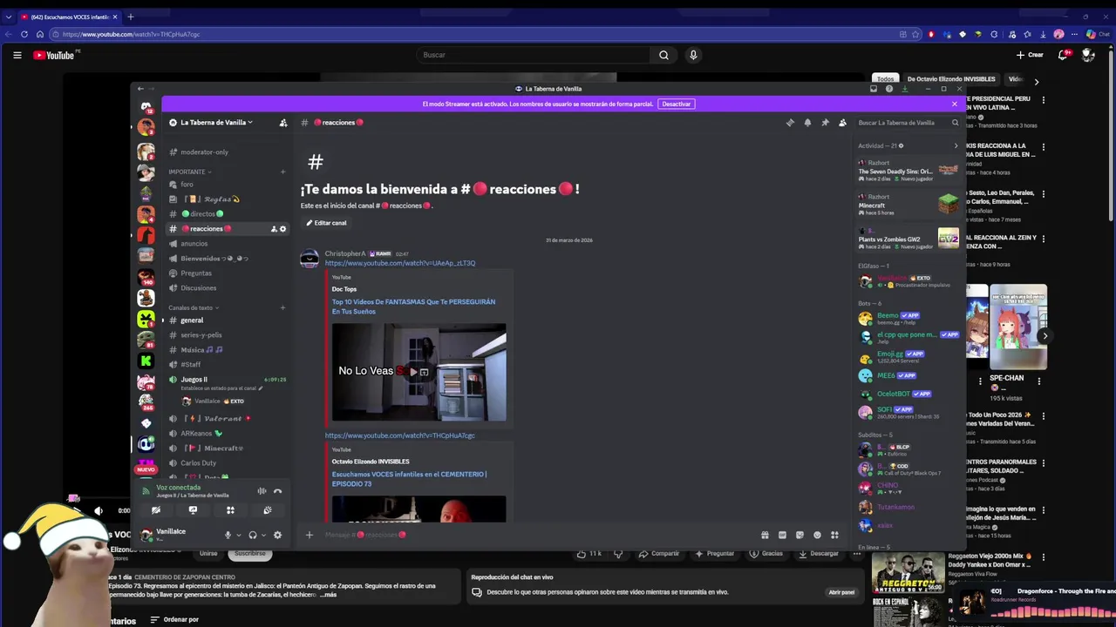Open the moderator-only channel

[x=227, y=152]
